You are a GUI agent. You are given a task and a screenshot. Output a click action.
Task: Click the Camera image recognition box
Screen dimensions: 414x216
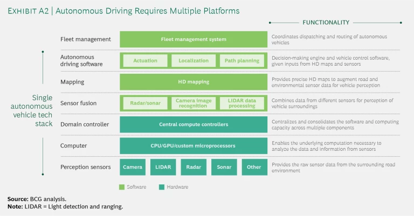point(193,103)
